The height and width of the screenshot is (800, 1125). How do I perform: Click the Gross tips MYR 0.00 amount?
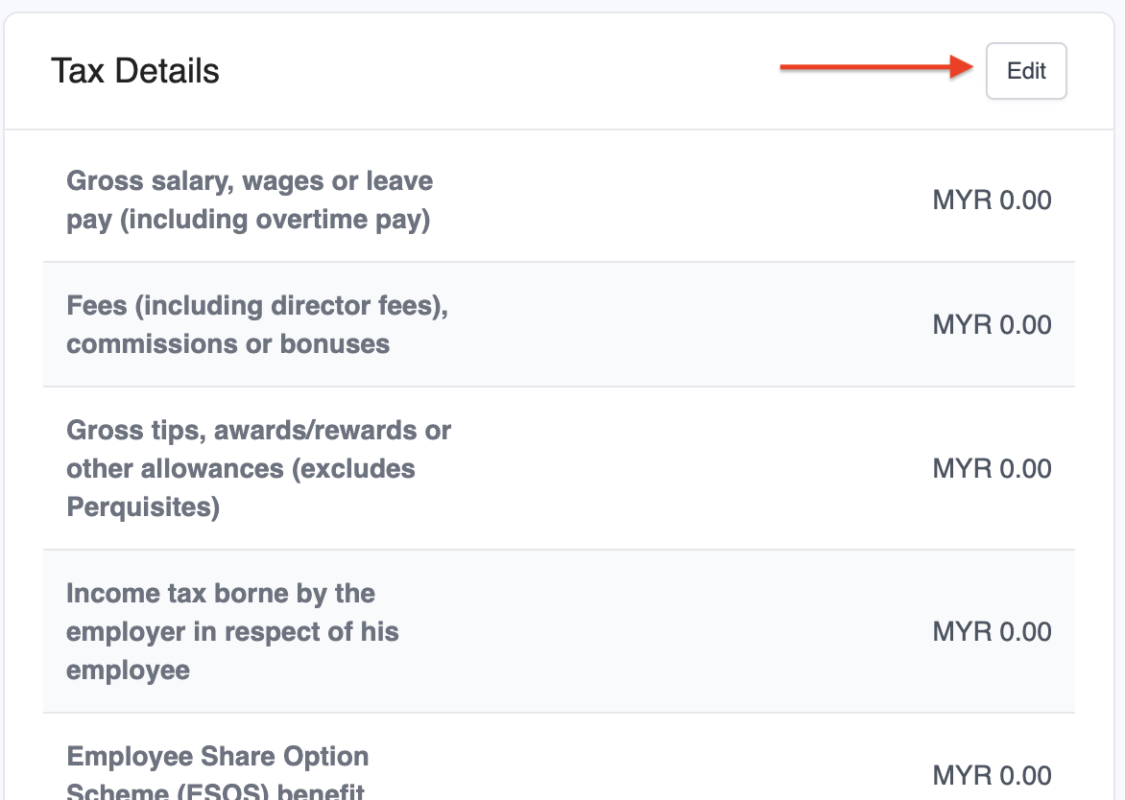click(x=992, y=469)
